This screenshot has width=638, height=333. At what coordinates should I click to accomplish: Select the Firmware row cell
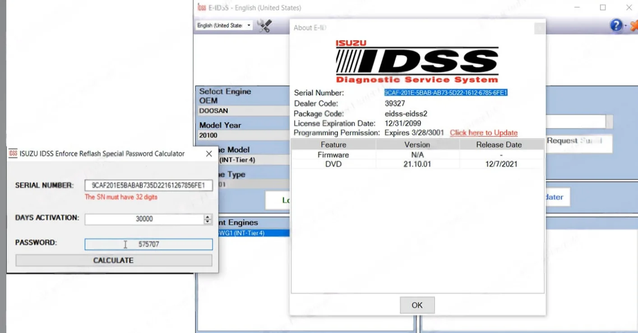click(x=333, y=155)
